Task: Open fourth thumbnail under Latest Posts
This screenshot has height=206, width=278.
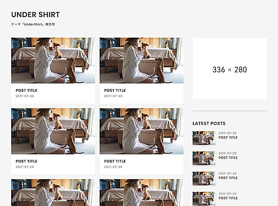Action: click(204, 198)
